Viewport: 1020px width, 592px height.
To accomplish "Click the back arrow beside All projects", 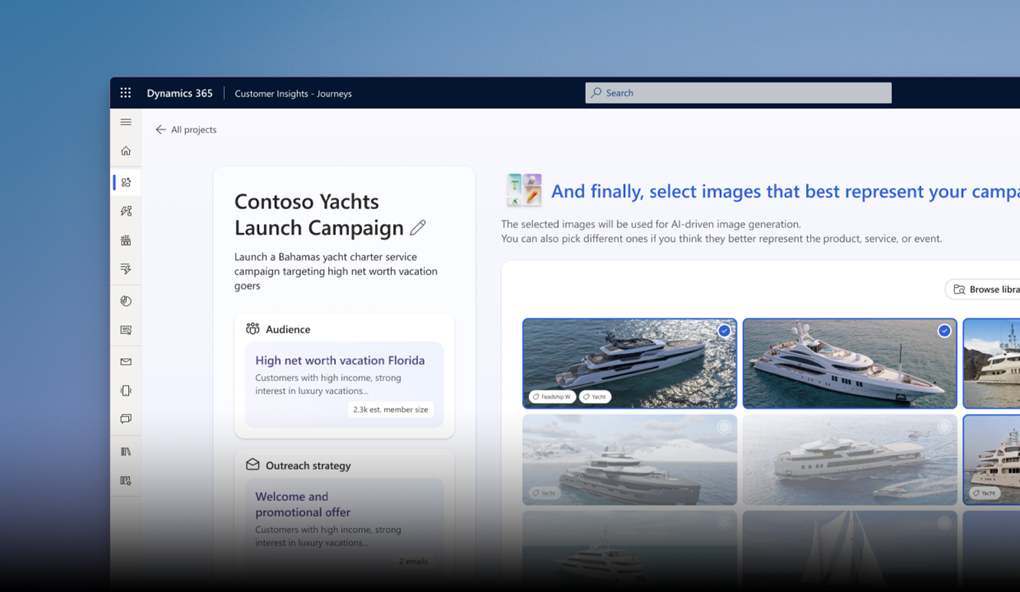I will 160,130.
